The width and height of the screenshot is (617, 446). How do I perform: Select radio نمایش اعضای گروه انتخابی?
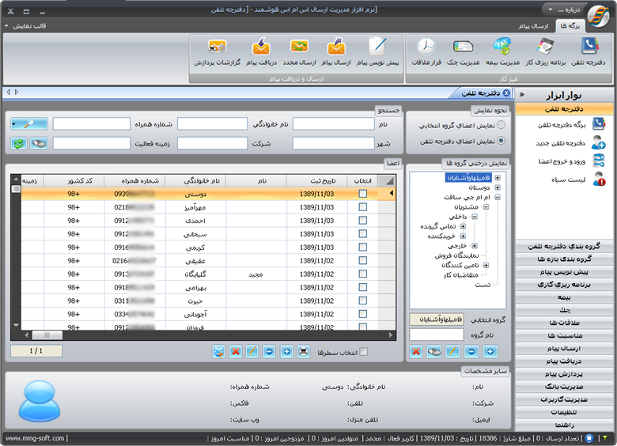tap(501, 125)
